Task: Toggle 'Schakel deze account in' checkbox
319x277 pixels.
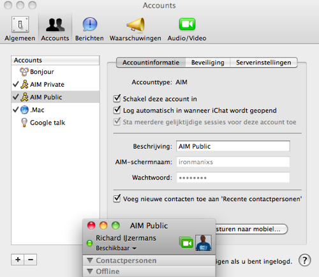Action: click(117, 98)
